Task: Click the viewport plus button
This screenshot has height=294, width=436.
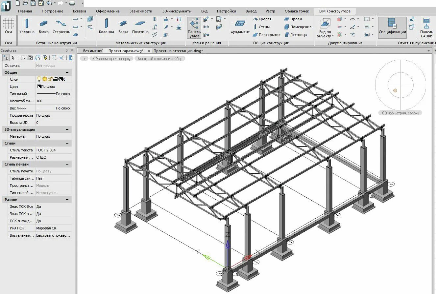Action: (84, 59)
